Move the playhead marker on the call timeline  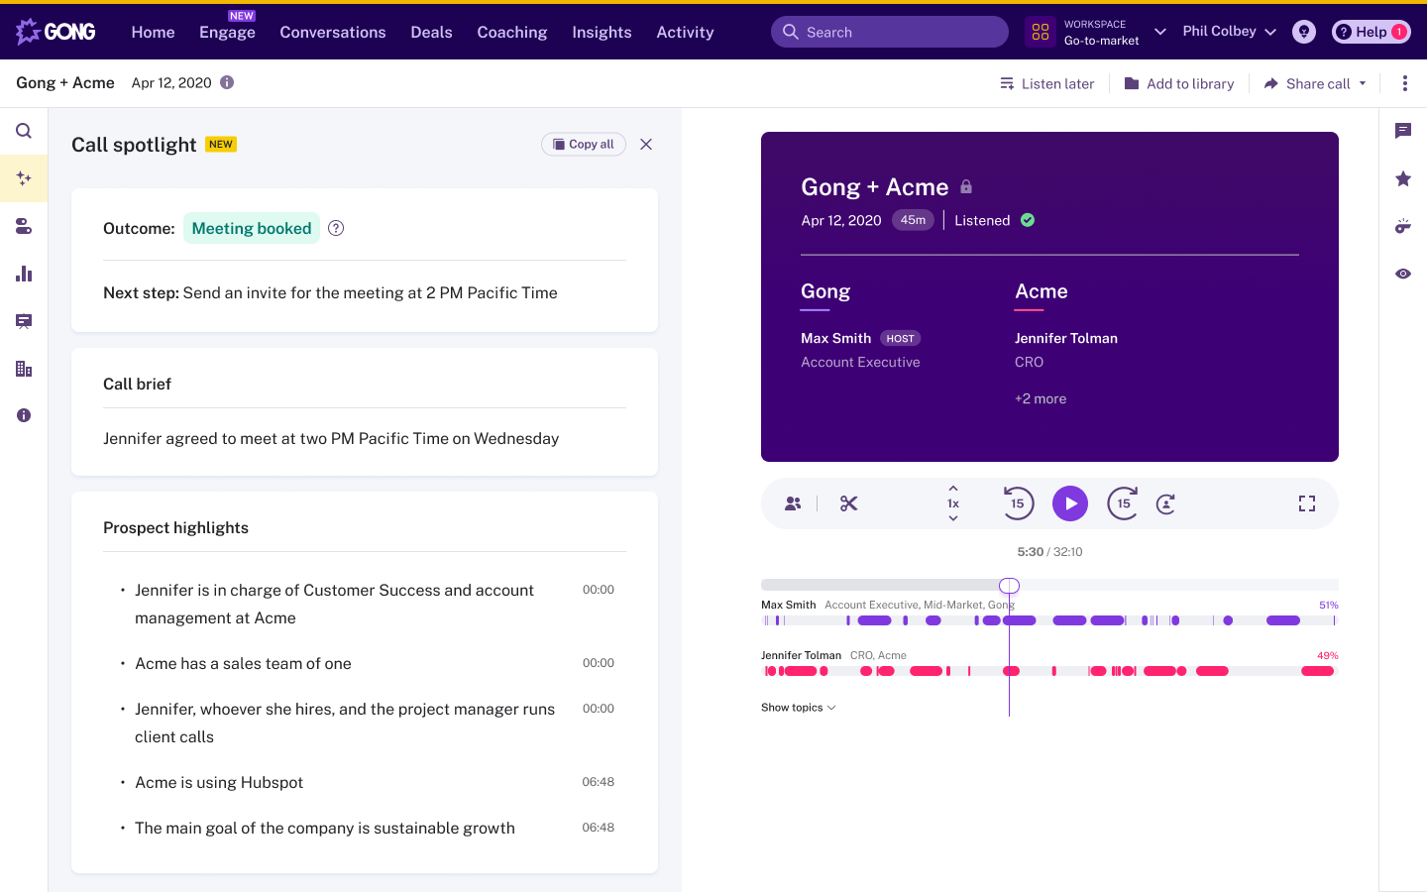(x=1009, y=585)
